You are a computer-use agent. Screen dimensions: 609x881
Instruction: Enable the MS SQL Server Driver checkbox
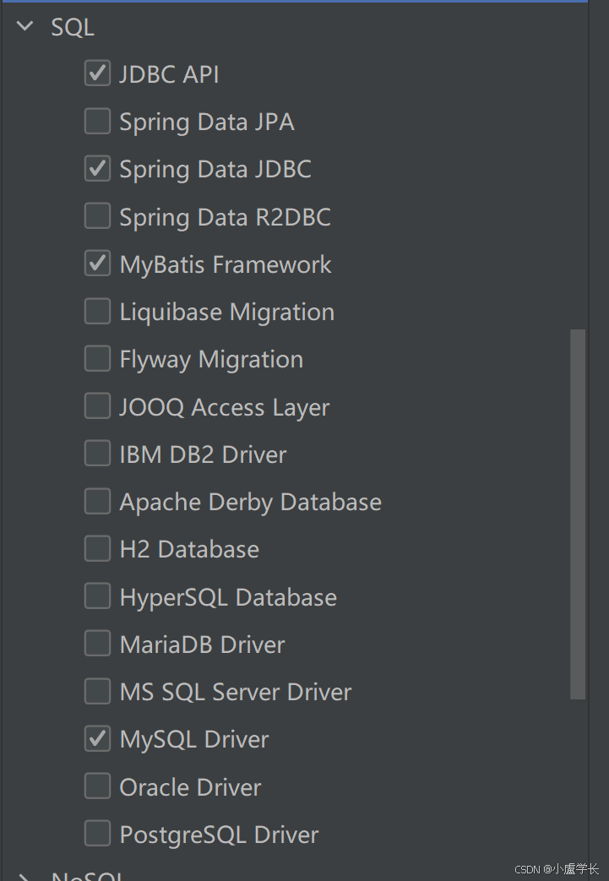click(x=97, y=691)
